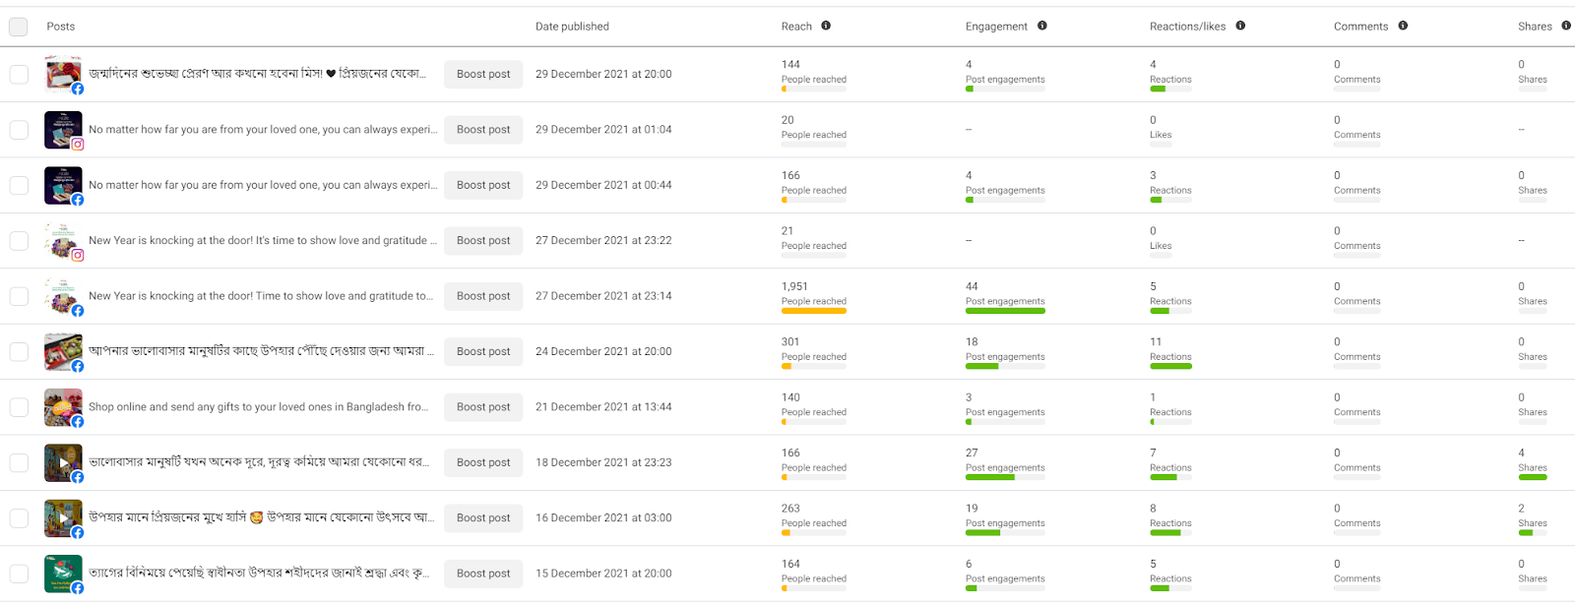Viewport: 1575px width, 604px height.
Task: Click the Reach column header
Action: tap(796, 27)
